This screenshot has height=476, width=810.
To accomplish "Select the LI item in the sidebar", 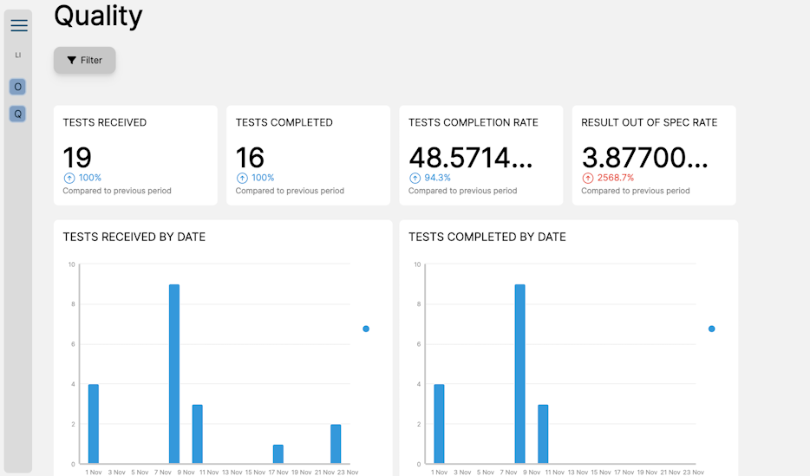I will coord(17,55).
